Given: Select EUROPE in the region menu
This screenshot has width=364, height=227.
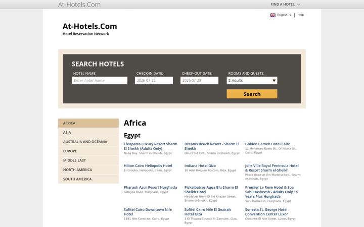Looking at the screenshot, I should (88, 151).
